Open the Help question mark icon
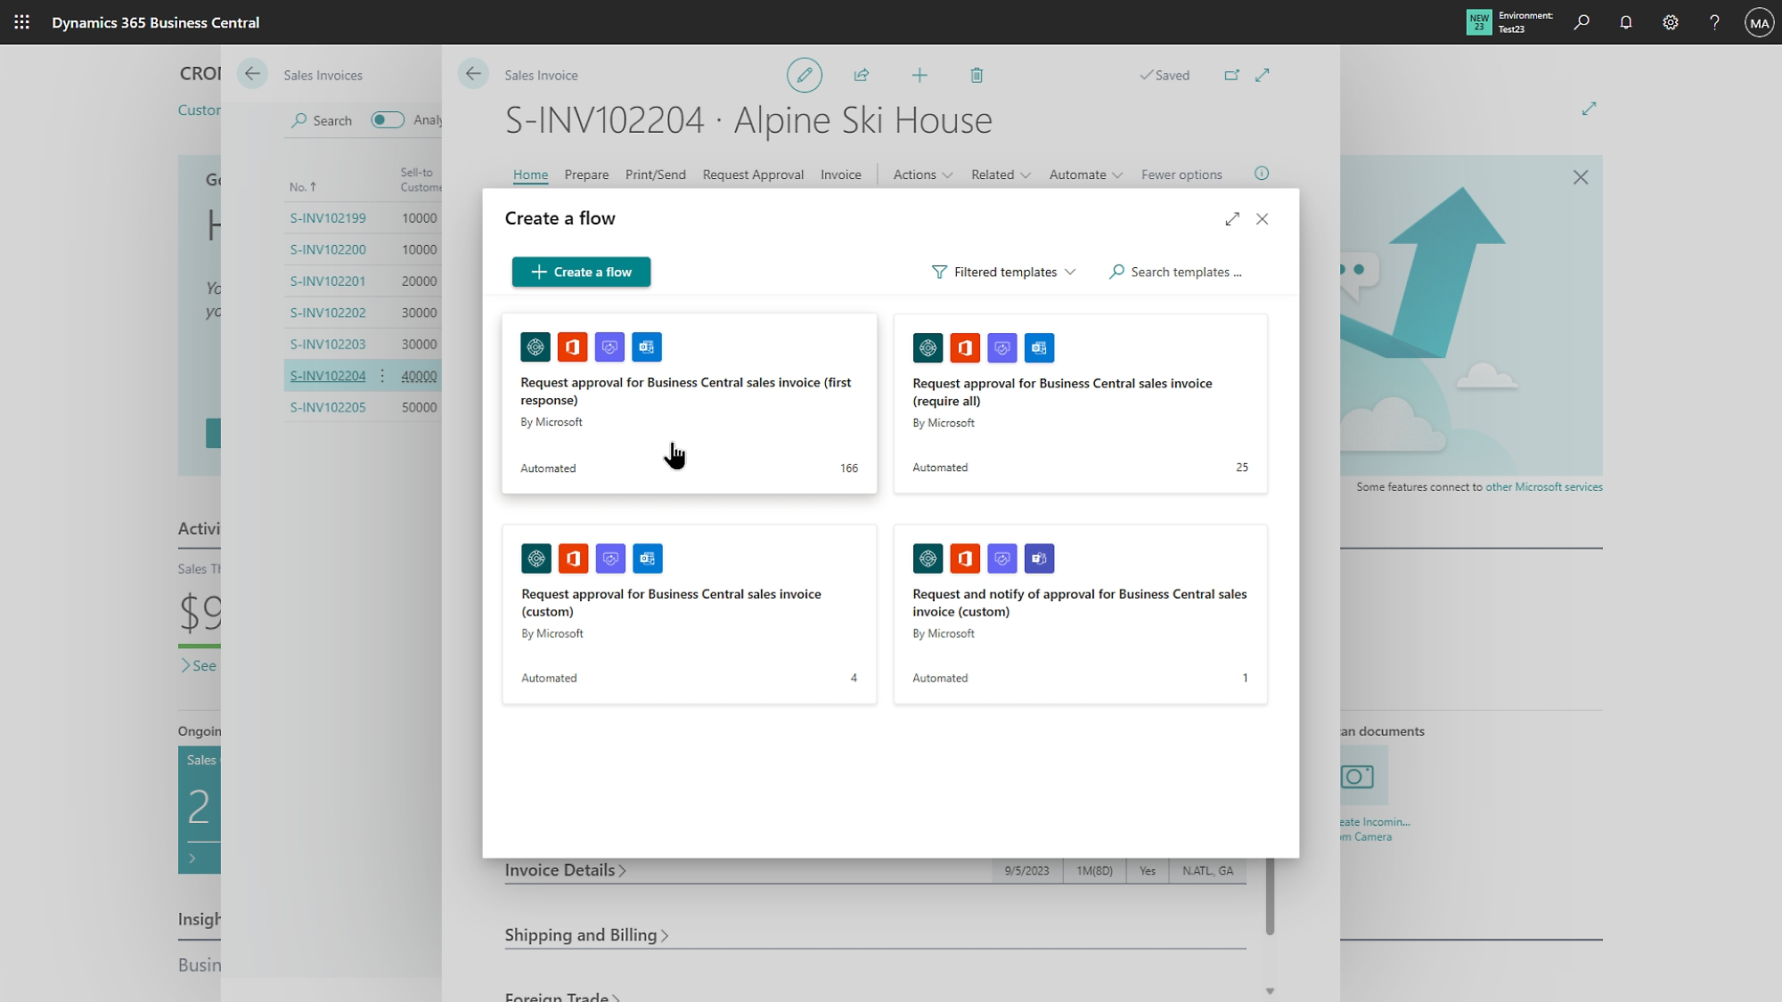The width and height of the screenshot is (1782, 1002). 1714,22
